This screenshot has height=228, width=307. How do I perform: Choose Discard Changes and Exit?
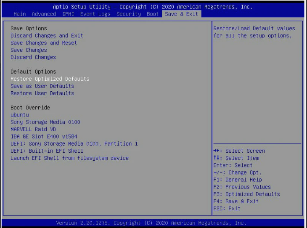pos(47,36)
